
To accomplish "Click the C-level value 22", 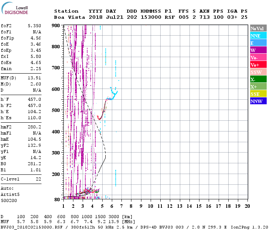I will [38, 179].
